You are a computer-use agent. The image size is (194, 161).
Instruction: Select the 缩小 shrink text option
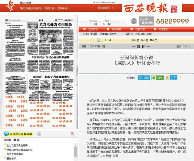[145, 40]
